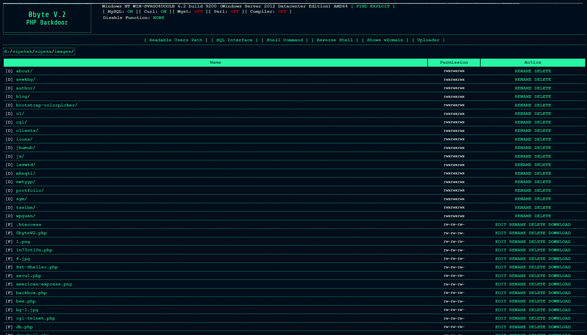Open the about/ directory
This screenshot has width=587, height=335.
[x=24, y=71]
